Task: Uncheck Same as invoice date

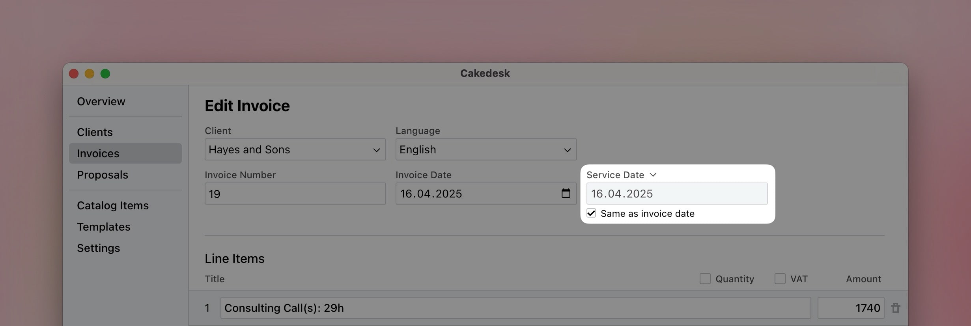Action: tap(591, 213)
